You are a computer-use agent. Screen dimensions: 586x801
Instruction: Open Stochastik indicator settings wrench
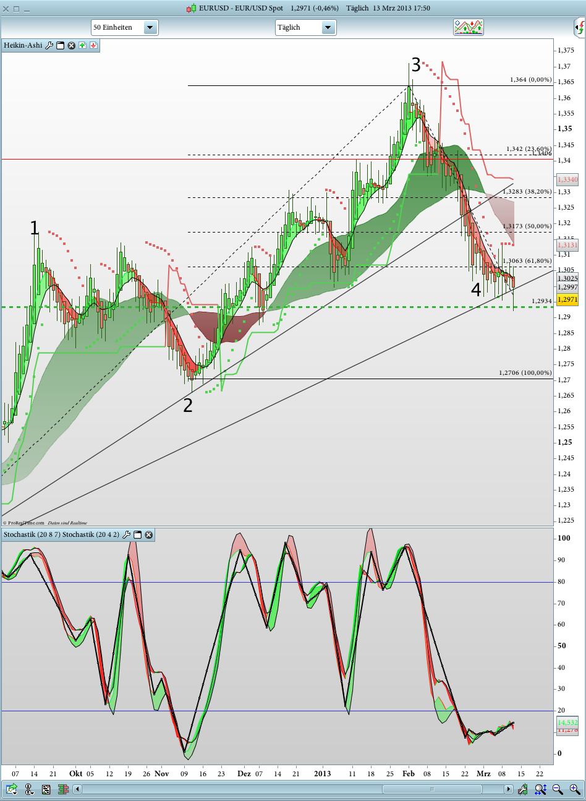pyautogui.click(x=127, y=534)
